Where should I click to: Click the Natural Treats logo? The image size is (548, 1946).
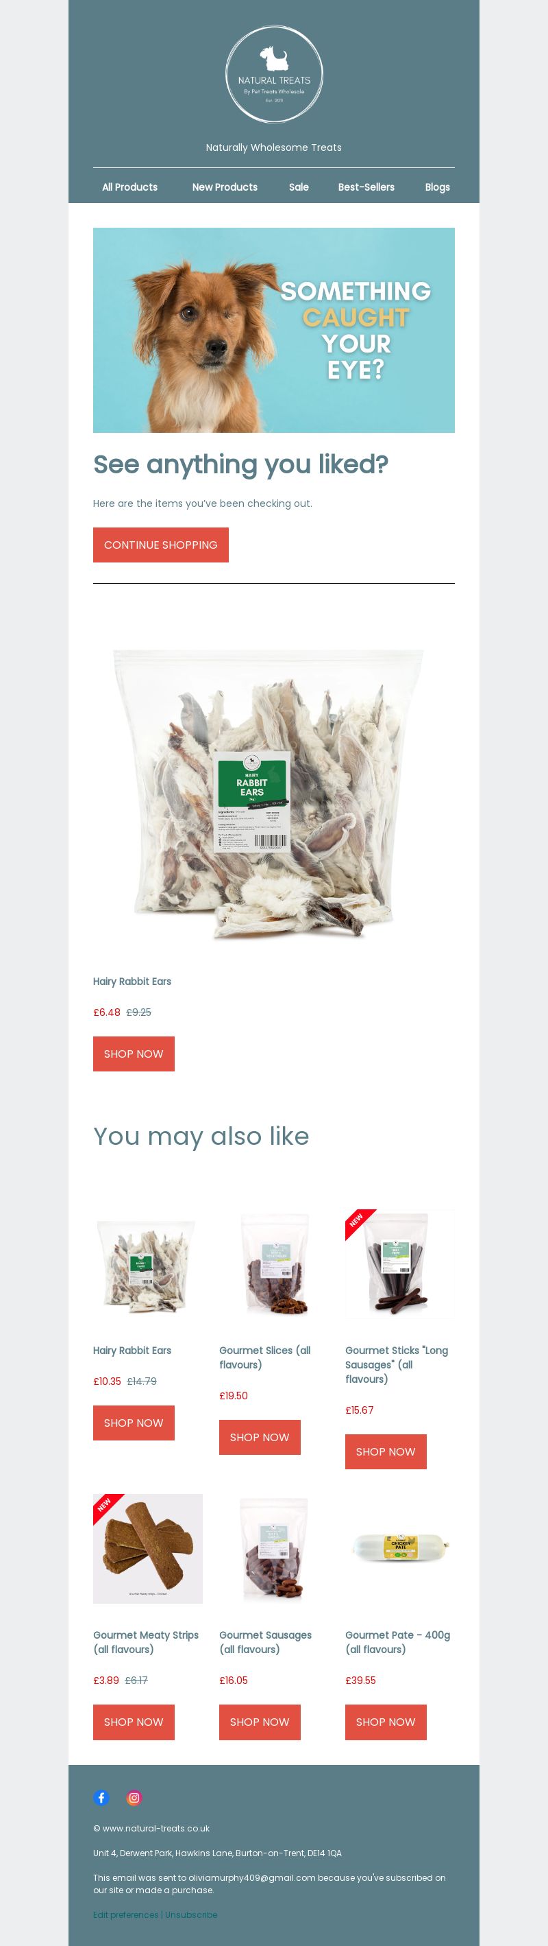click(x=274, y=75)
